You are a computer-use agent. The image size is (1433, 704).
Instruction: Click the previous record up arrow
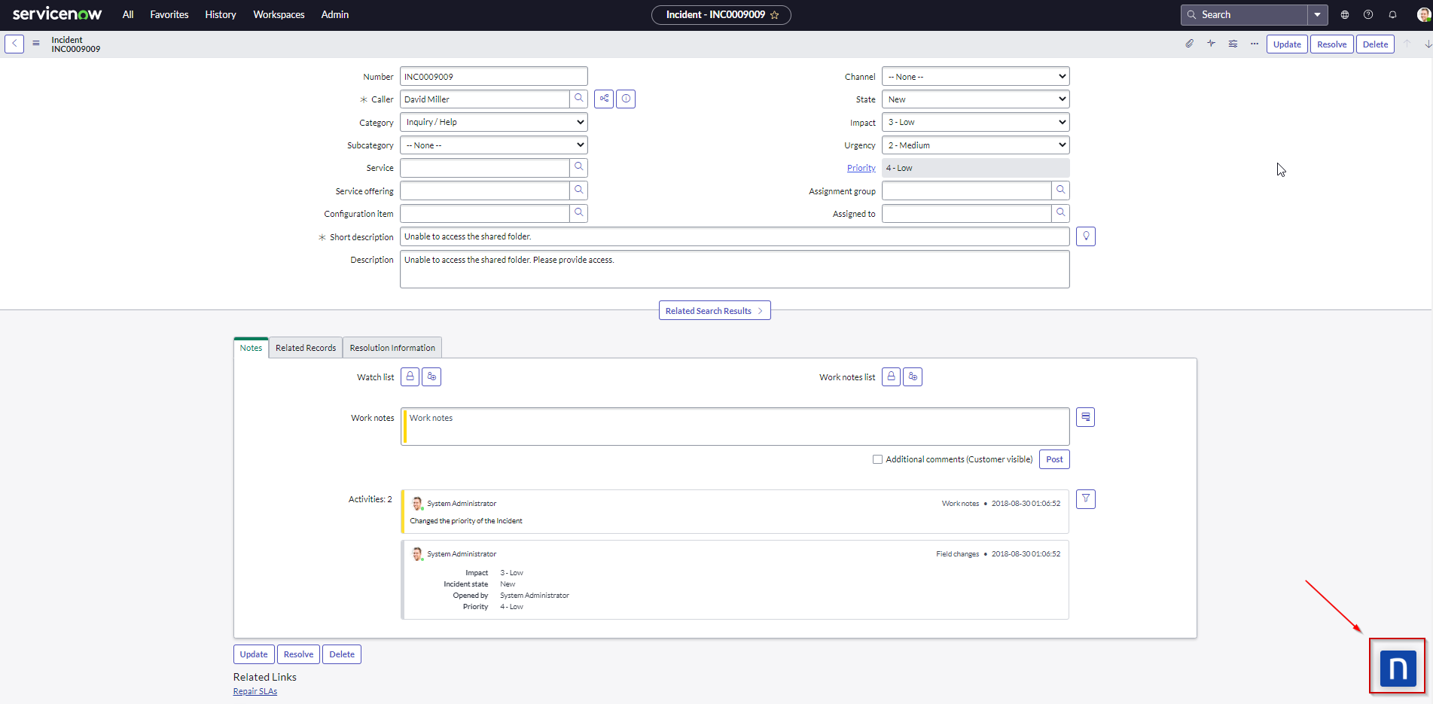1407,44
